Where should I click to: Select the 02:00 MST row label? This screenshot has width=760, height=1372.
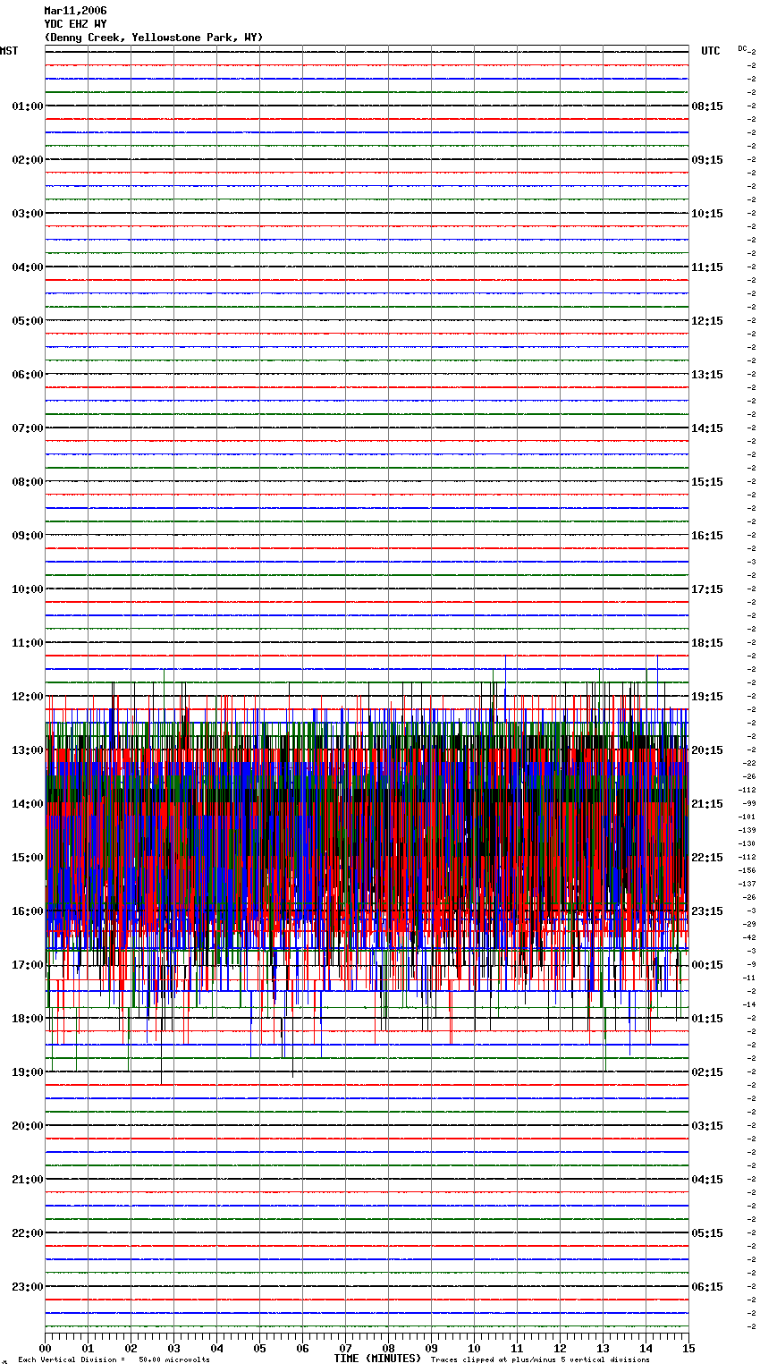point(28,160)
